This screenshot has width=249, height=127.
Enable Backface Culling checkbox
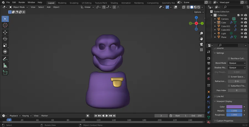pos(229,59)
